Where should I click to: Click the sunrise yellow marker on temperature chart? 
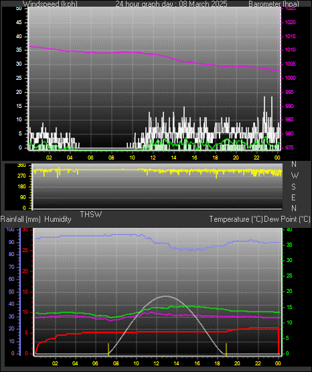point(108,349)
